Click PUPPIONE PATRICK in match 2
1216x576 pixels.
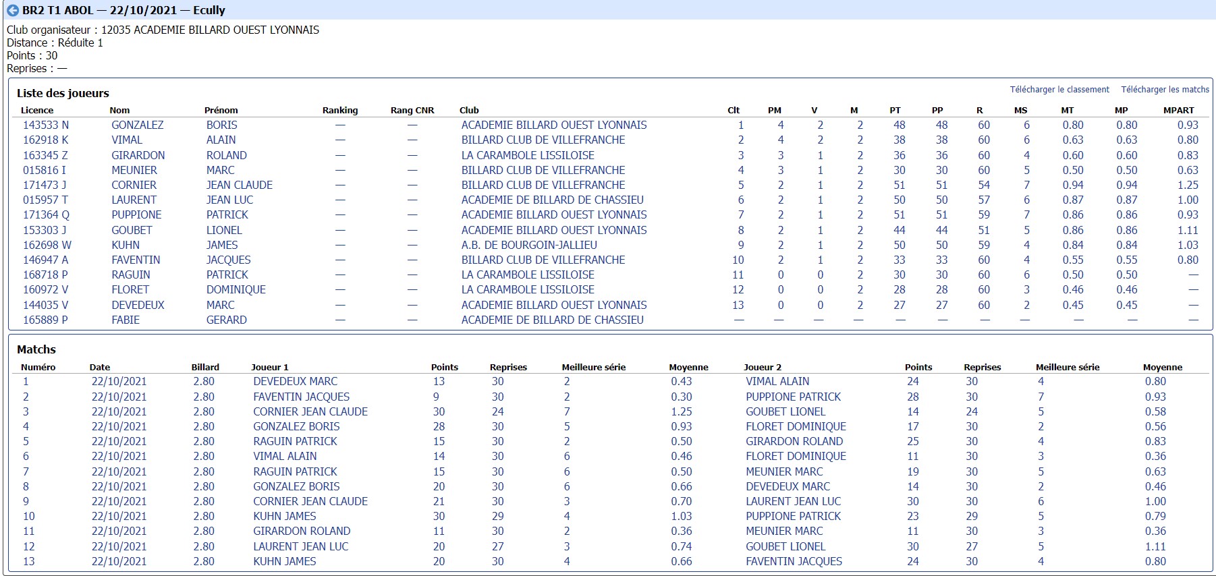[x=793, y=397]
